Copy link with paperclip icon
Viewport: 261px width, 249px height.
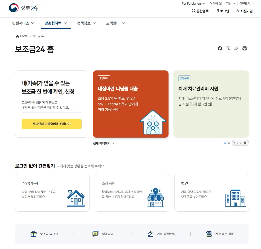[236, 48]
